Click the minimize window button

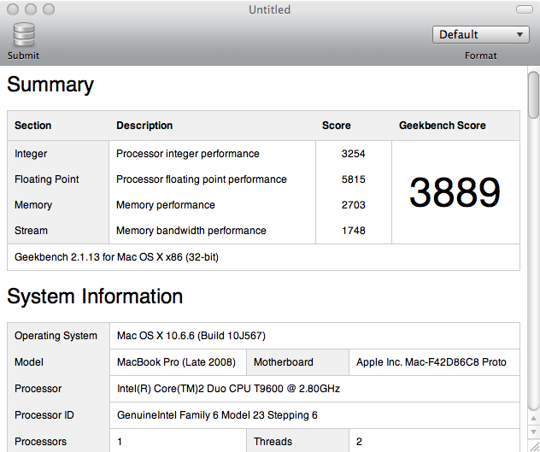(31, 9)
